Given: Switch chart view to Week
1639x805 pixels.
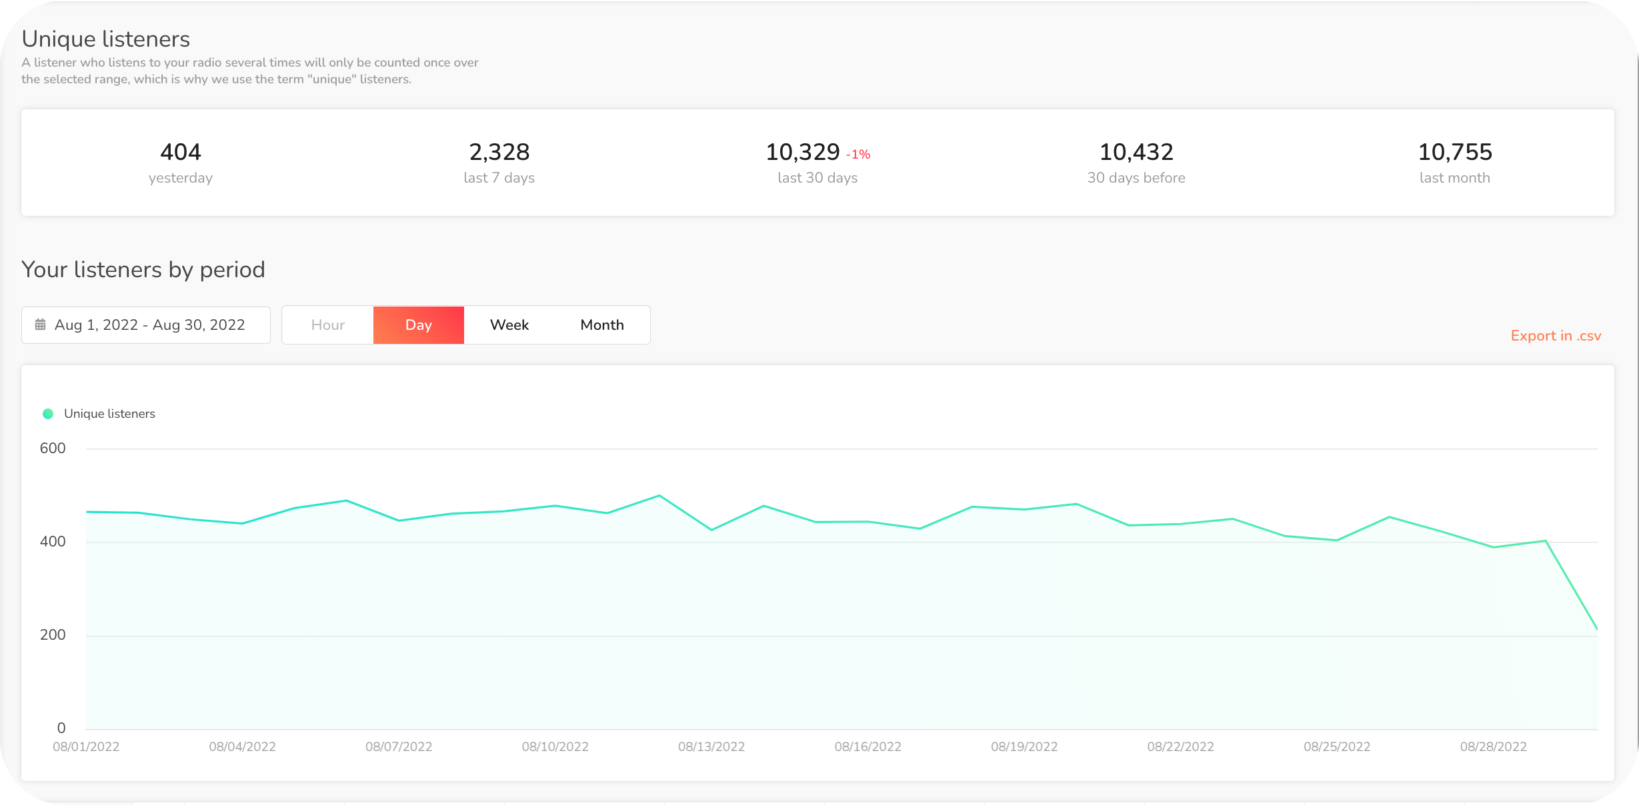Looking at the screenshot, I should pos(509,325).
